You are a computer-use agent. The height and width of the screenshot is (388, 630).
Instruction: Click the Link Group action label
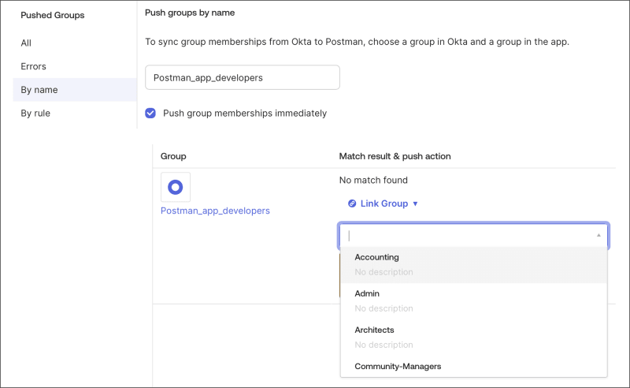click(x=384, y=203)
